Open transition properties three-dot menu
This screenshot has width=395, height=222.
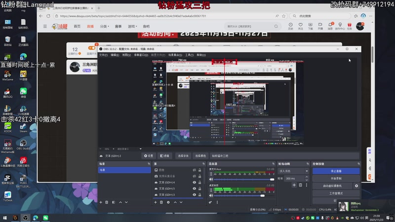tap(306, 185)
